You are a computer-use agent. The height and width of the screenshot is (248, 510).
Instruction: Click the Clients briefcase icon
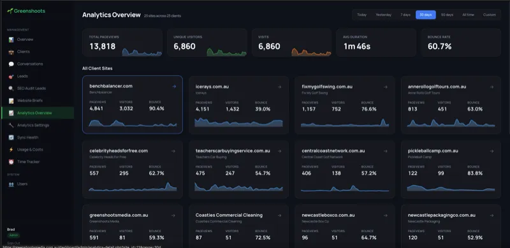pyautogui.click(x=11, y=52)
